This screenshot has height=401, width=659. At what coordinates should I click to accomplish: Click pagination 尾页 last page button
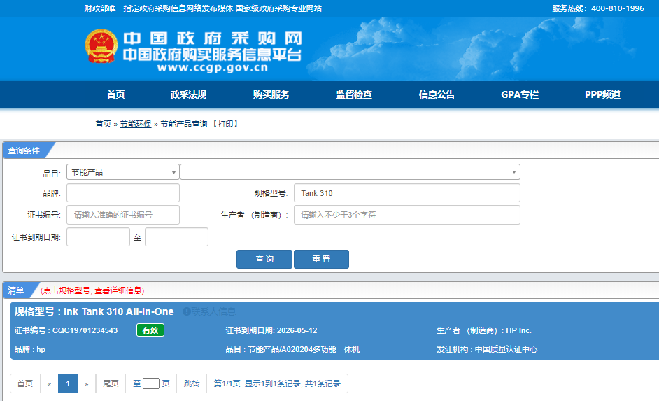point(111,384)
